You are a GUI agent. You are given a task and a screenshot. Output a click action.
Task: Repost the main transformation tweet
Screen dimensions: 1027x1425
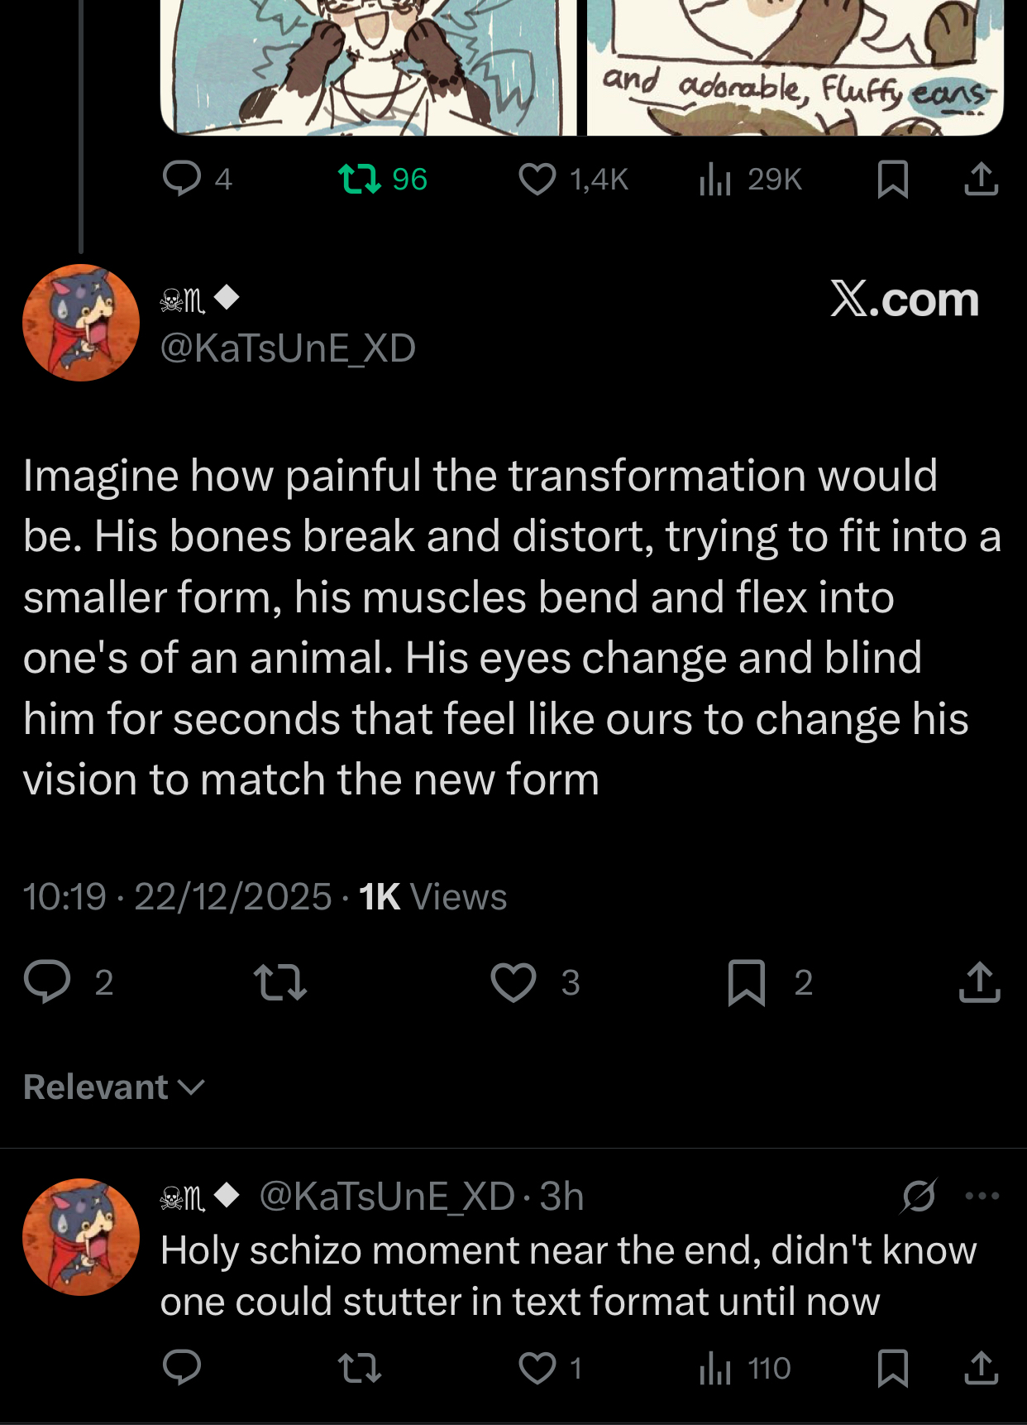[280, 981]
